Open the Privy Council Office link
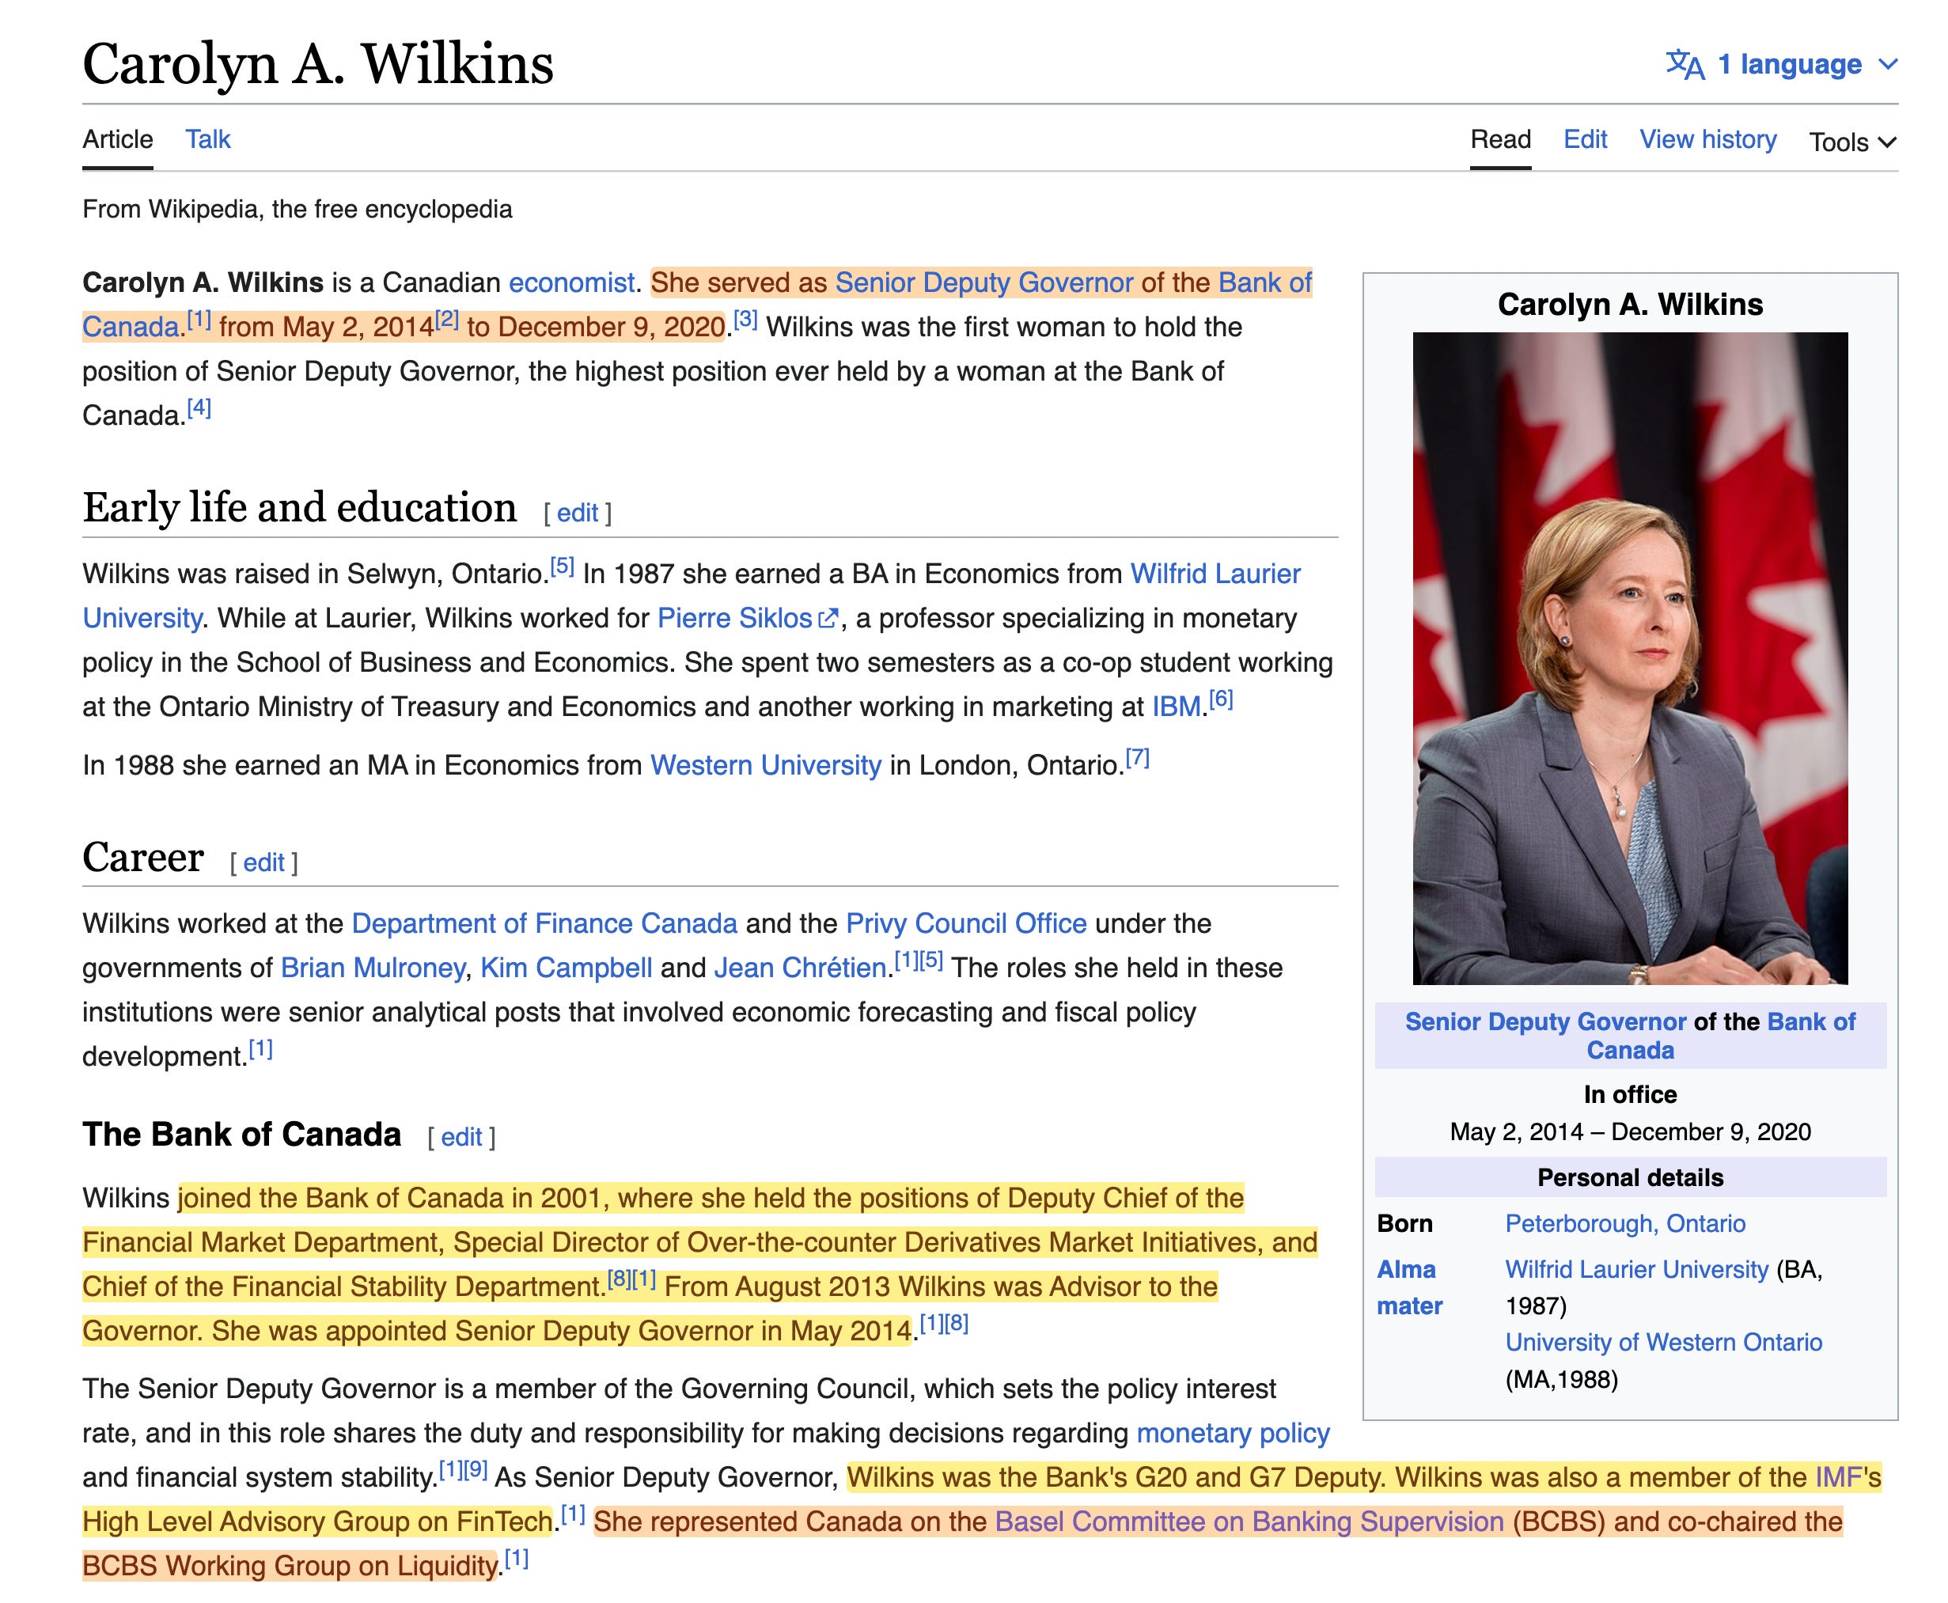 coord(965,923)
